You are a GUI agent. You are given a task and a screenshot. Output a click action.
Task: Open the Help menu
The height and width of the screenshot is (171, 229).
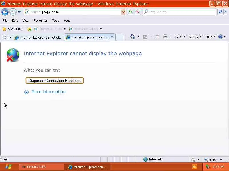[x=67, y=21]
